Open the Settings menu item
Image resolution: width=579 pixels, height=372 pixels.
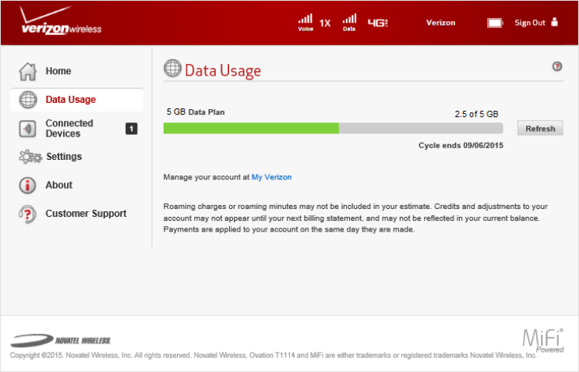pyautogui.click(x=64, y=157)
